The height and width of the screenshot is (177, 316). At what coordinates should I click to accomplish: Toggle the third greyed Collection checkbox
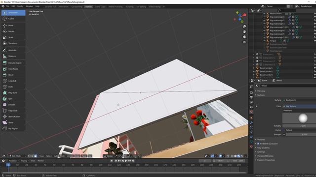point(257,61)
